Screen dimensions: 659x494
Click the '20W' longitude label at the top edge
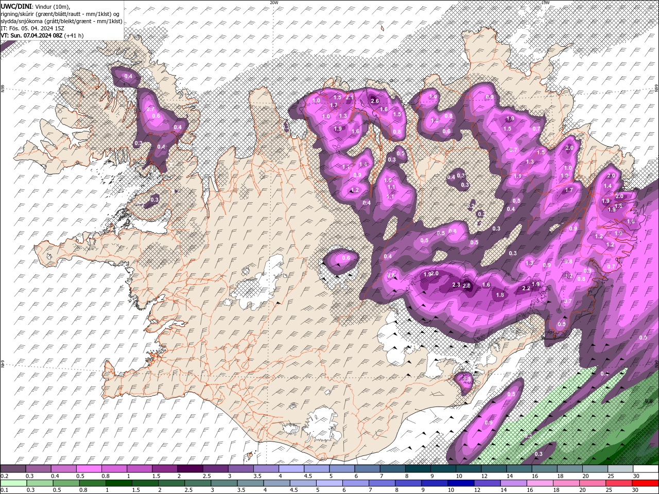pyautogui.click(x=274, y=3)
